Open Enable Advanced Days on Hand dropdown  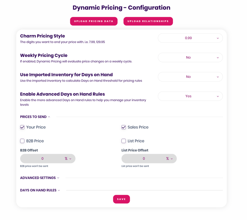[190, 96]
